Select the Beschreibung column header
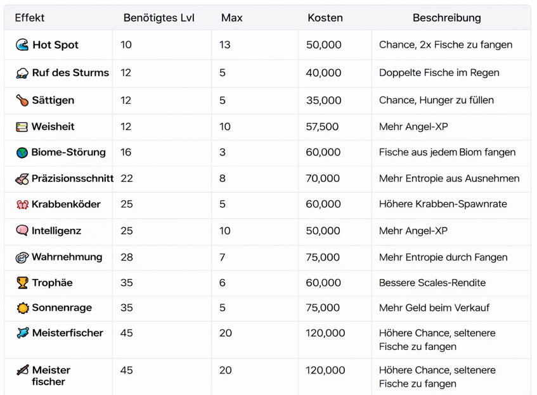The height and width of the screenshot is (395, 537). tap(447, 18)
